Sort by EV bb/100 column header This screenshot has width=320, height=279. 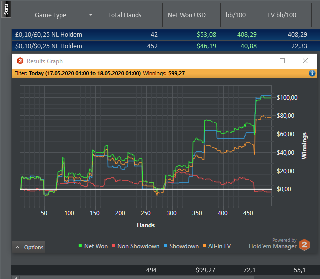coord(282,15)
